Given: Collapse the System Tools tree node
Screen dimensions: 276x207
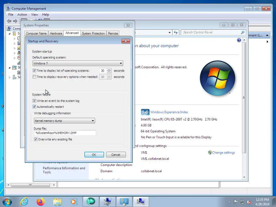Looking at the screenshot, I should 9,33.
